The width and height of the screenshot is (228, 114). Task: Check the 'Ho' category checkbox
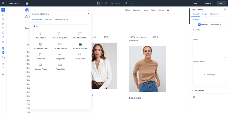(25, 80)
